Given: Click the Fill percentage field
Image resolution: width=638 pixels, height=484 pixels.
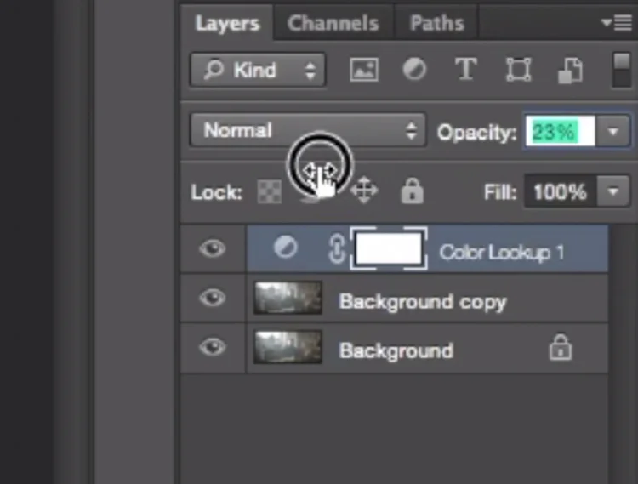Looking at the screenshot, I should point(560,191).
